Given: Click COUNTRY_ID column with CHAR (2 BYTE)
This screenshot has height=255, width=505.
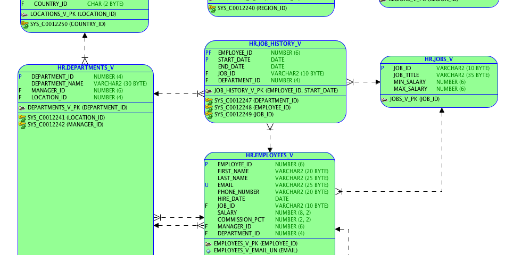Looking at the screenshot, I should [x=51, y=4].
